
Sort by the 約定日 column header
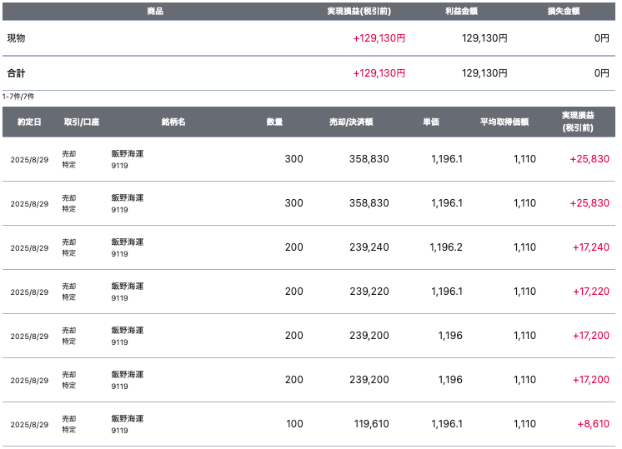point(28,122)
